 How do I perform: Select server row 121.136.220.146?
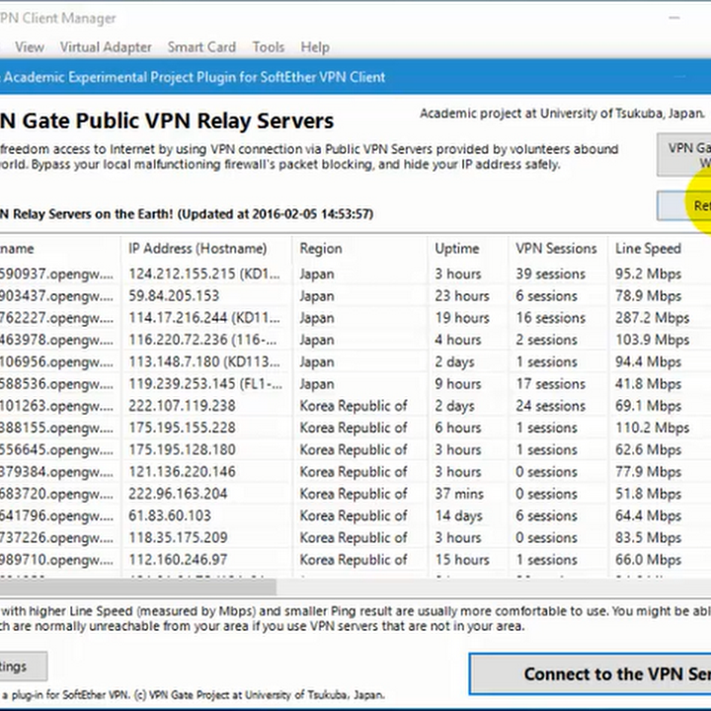point(355,472)
